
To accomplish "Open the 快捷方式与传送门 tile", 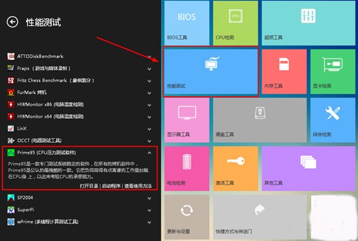I will pos(260,217).
